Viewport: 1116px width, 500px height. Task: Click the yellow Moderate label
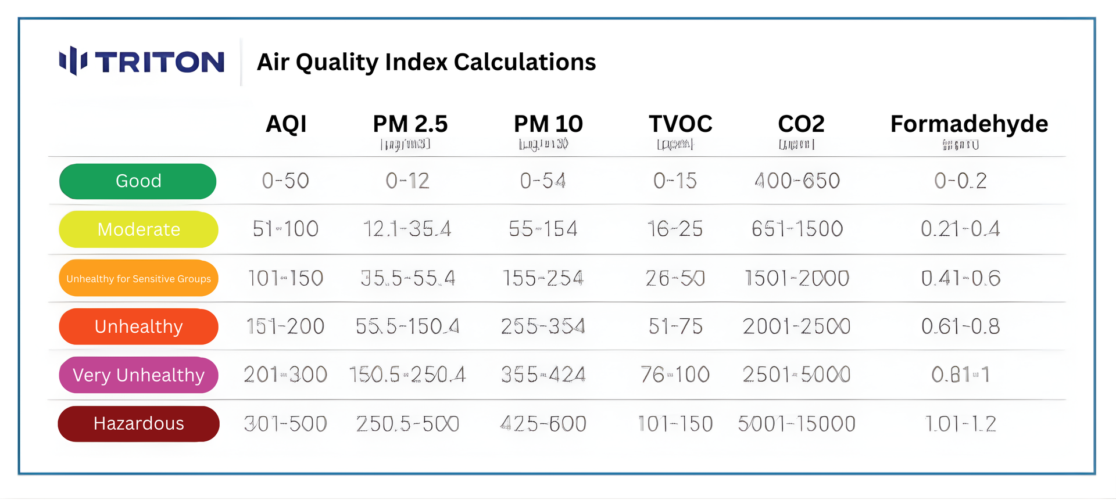click(138, 229)
